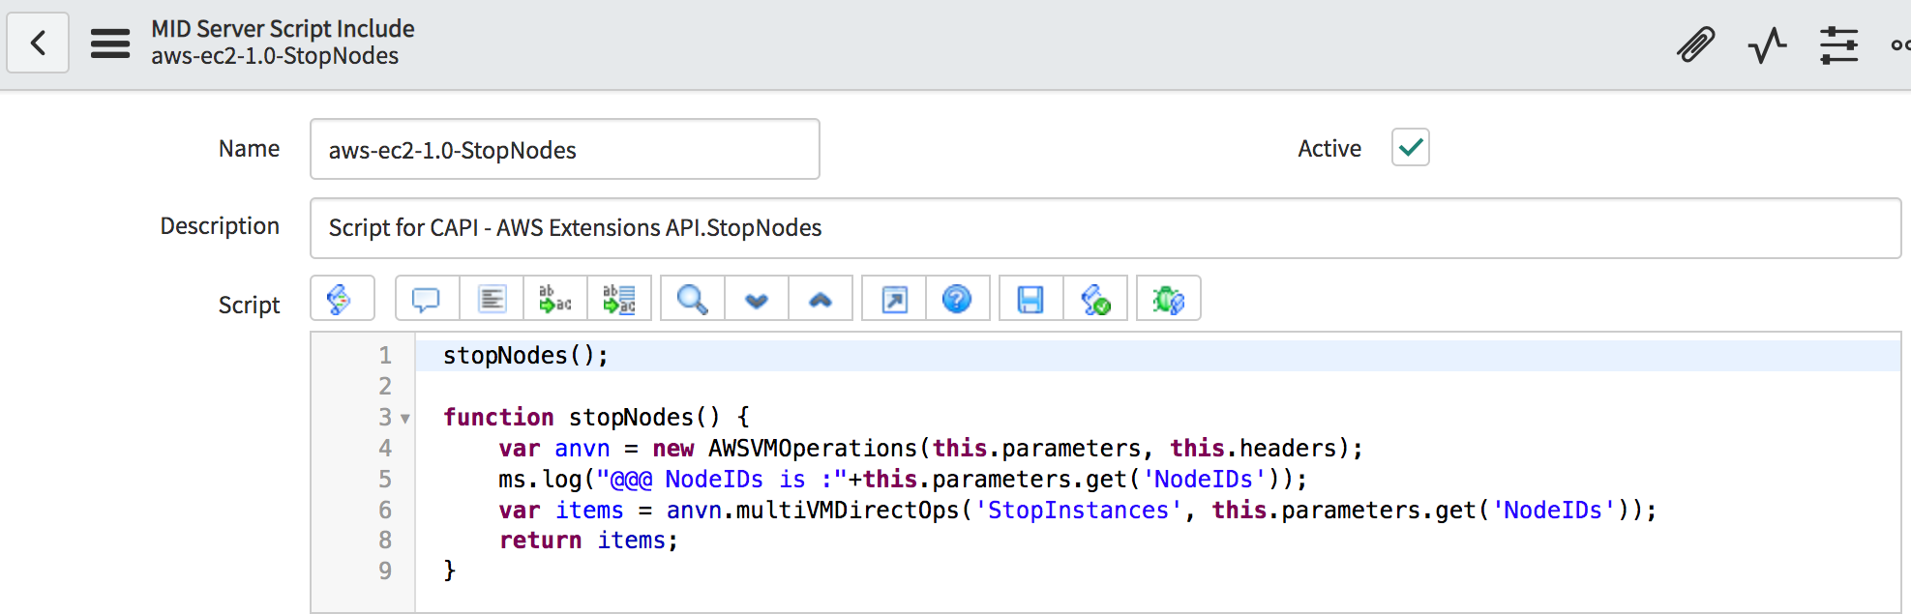Image resolution: width=1911 pixels, height=614 pixels.
Task: Click the line number 9 gutter
Action: (385, 570)
